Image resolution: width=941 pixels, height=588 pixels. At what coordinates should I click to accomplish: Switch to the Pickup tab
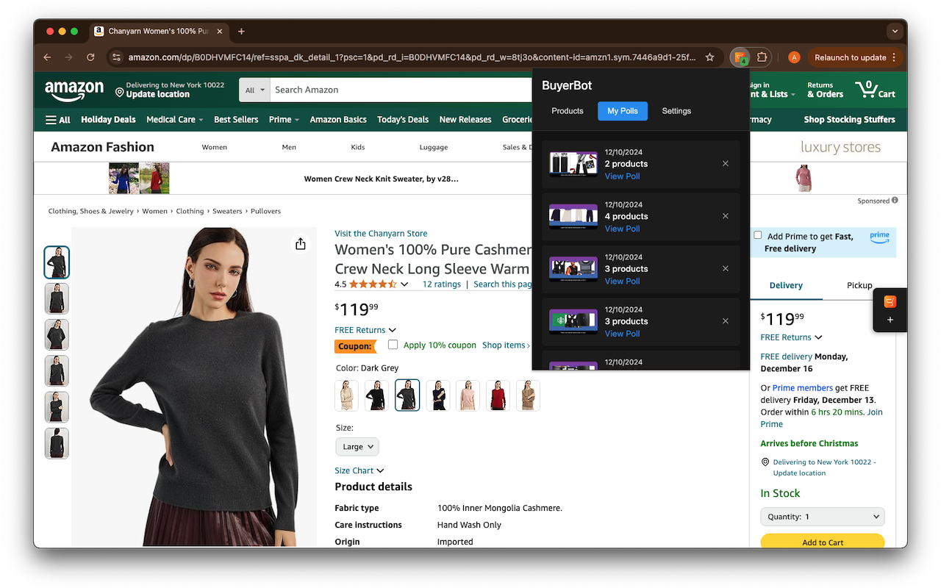859,285
